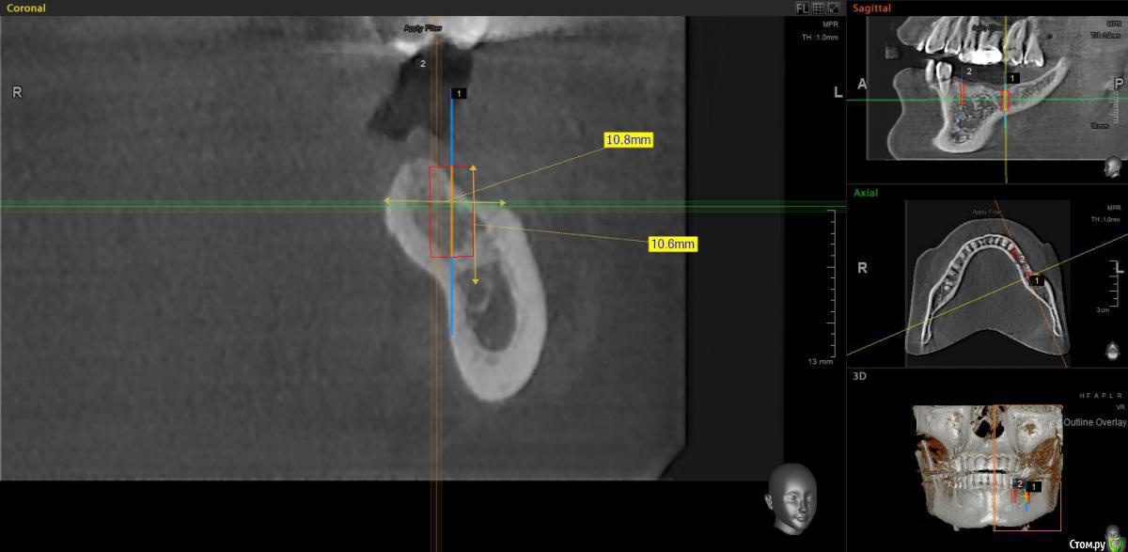Select implant marker 2 in Coronal view
The image size is (1128, 552).
423,64
